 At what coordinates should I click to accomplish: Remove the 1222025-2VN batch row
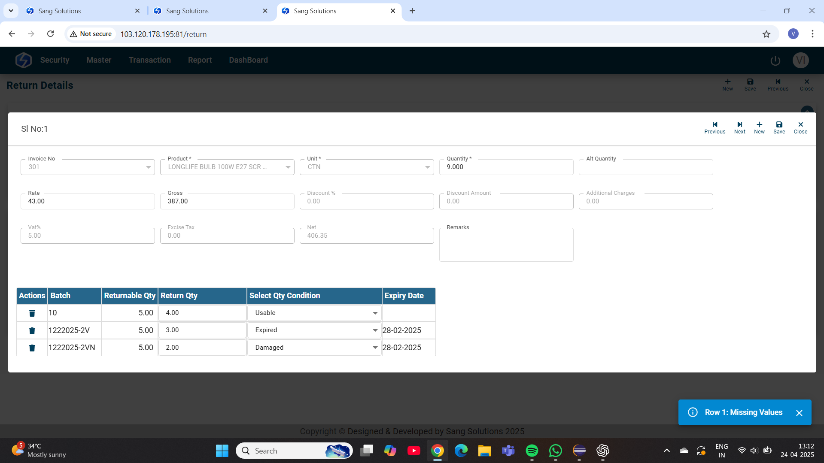pos(32,348)
